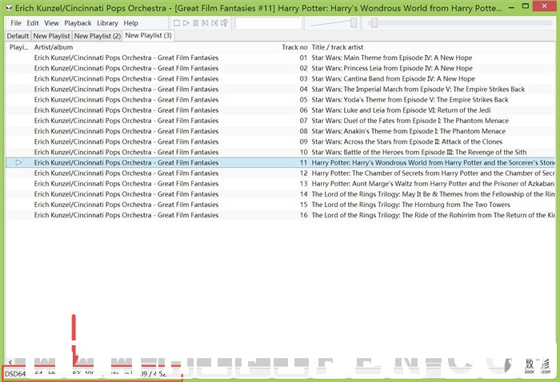Image resolution: width=560 pixels, height=382 pixels.
Task: Sort by the Artist/album column header
Action: (155, 47)
